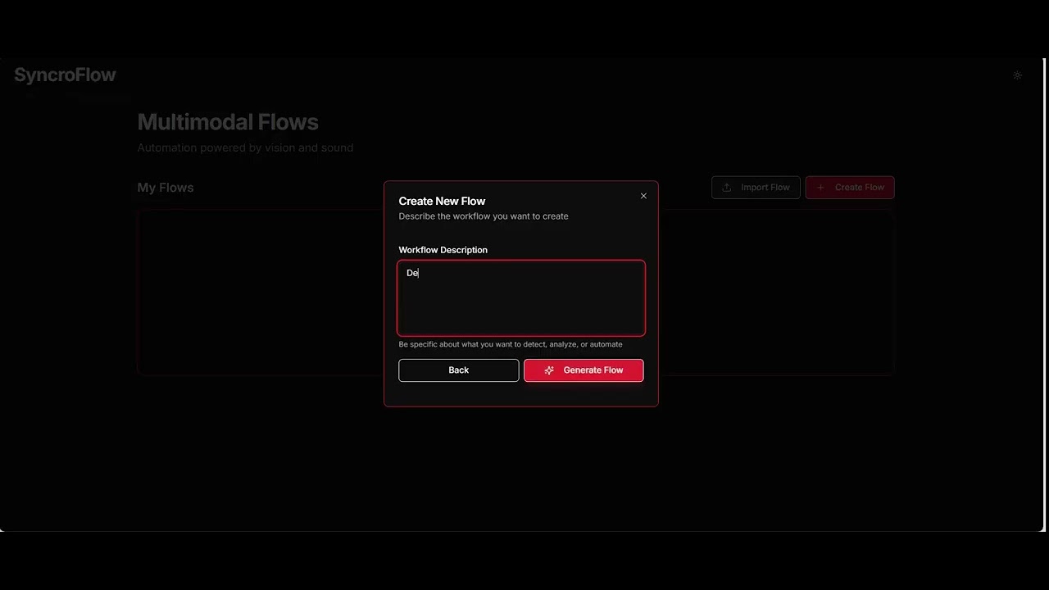Click the My Flows section heading
Viewport: 1049px width, 590px height.
165,187
